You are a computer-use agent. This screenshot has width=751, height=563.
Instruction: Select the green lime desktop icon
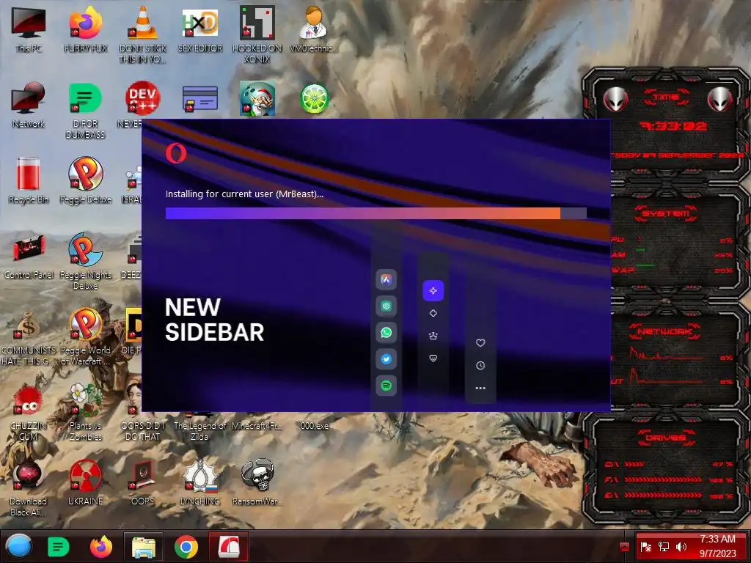314,99
